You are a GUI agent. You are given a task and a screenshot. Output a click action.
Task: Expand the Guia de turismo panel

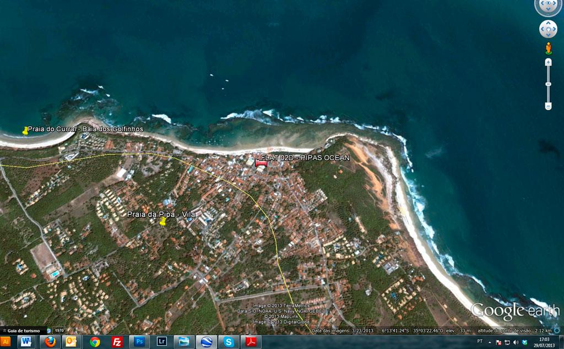21,331
